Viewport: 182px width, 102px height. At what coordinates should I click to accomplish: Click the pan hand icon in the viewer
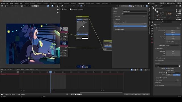[x=58, y=12]
